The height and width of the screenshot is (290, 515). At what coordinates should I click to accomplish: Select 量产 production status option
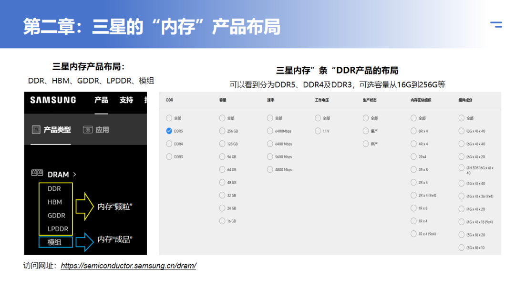pyautogui.click(x=365, y=131)
